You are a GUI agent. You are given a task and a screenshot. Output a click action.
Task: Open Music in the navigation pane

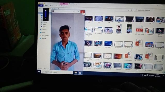coord(43,24)
